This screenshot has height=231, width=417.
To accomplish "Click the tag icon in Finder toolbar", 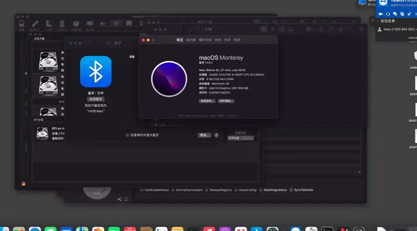I will 331,30.
